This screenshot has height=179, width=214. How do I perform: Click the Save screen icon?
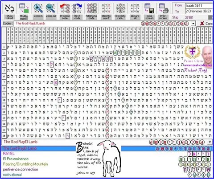point(149,8)
